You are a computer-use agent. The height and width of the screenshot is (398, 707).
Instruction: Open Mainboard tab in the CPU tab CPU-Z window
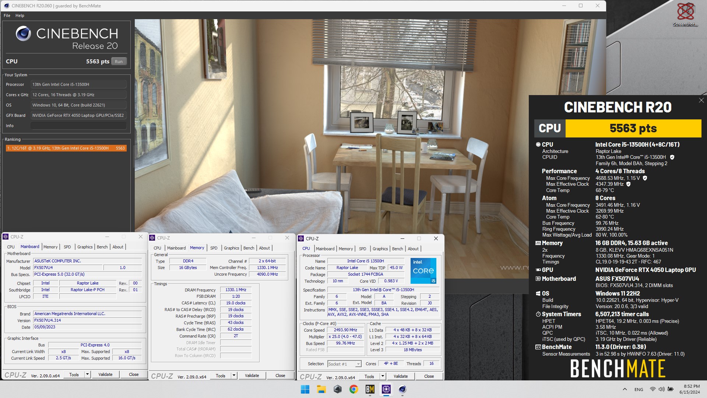click(325, 249)
